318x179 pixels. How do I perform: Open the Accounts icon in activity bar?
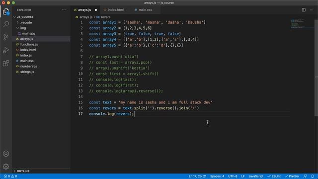click(6, 154)
